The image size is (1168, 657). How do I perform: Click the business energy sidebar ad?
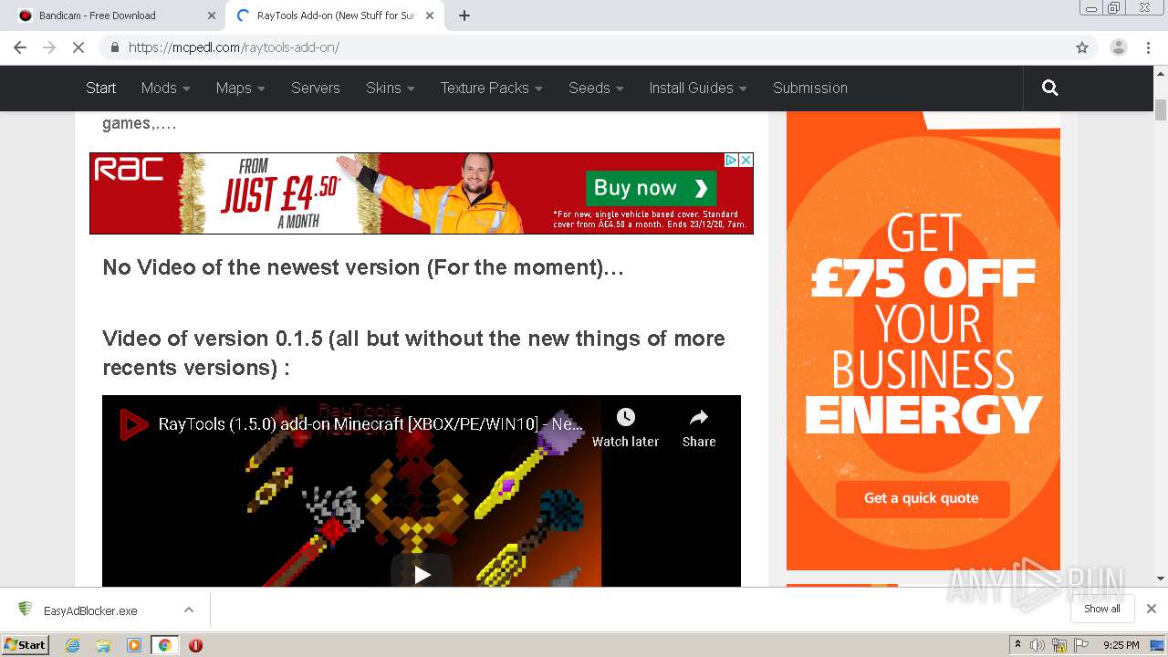[x=923, y=340]
